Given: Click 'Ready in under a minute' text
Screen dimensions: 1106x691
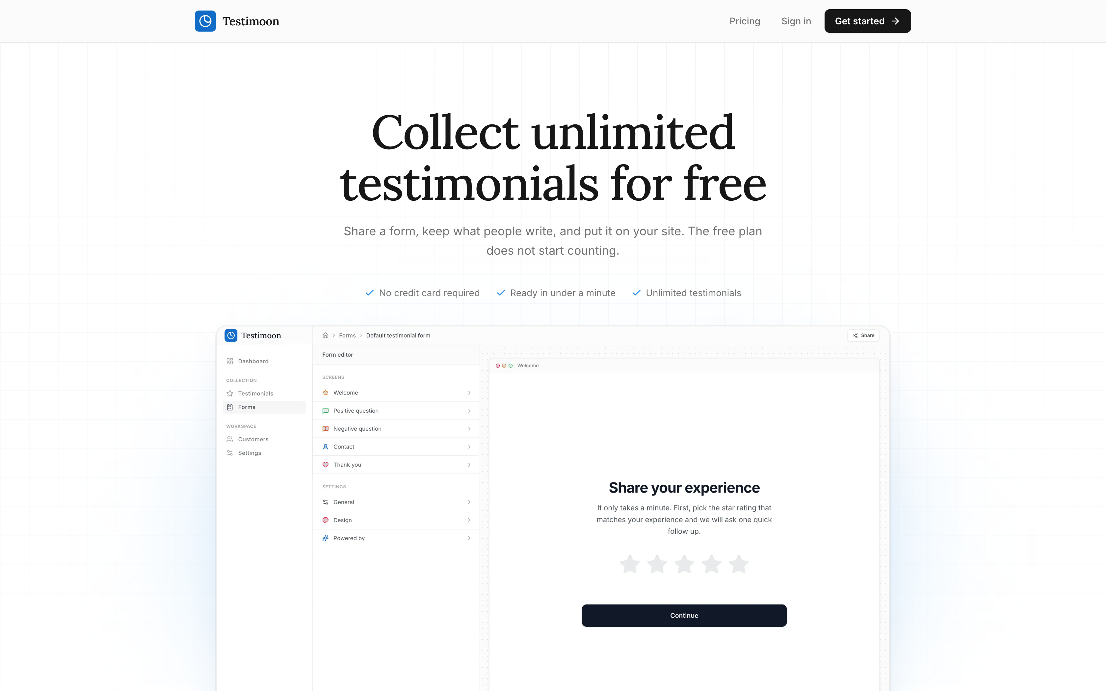Looking at the screenshot, I should tap(563, 293).
